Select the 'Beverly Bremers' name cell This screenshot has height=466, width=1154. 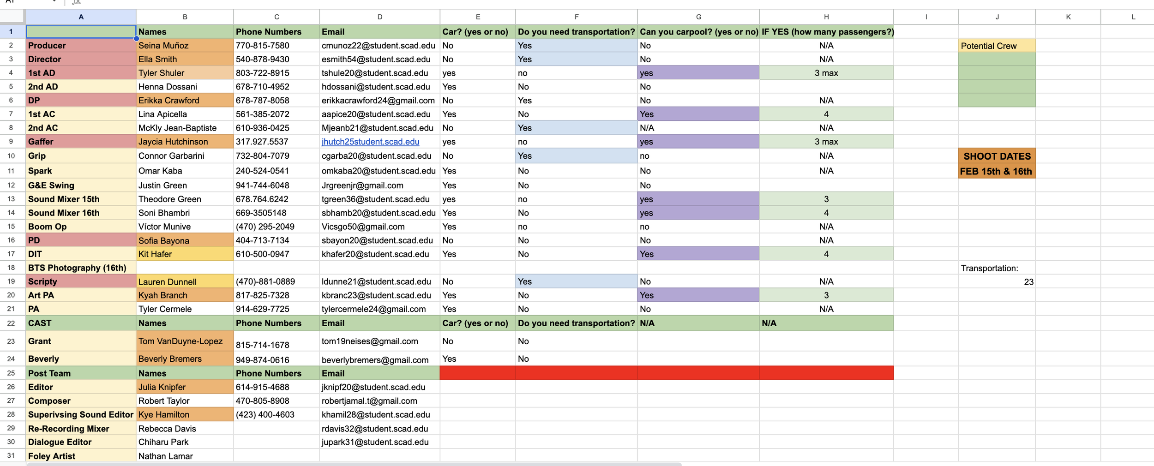point(185,358)
